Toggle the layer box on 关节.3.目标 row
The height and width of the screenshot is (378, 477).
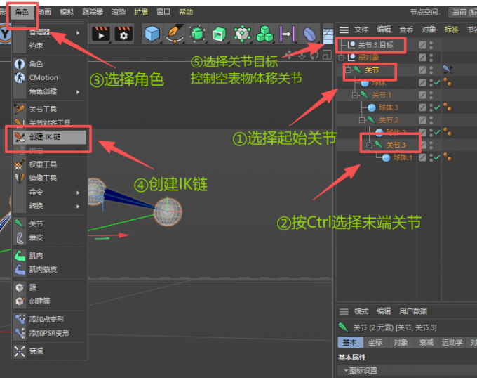[422, 45]
